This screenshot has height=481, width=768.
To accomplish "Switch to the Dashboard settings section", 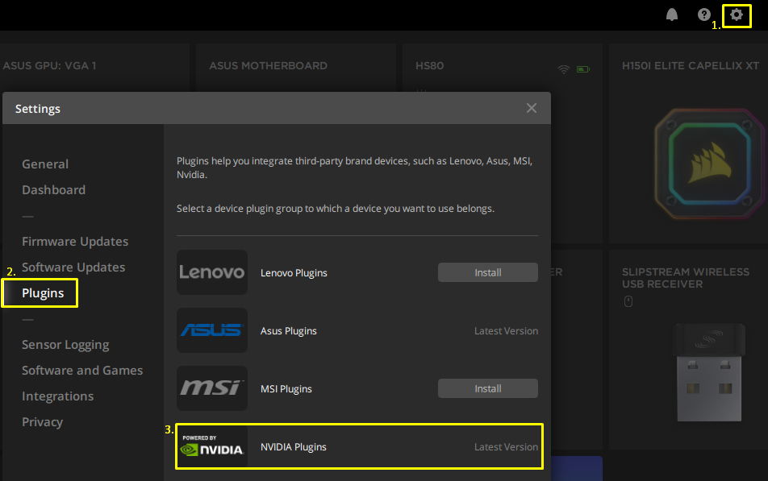I will click(x=53, y=189).
